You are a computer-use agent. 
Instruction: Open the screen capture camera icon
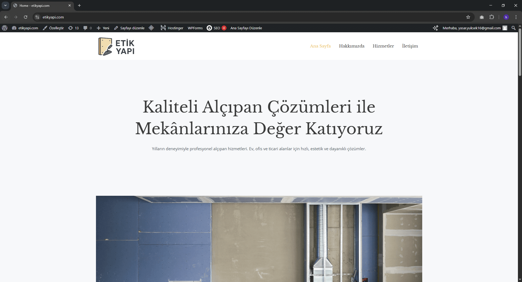(481, 17)
